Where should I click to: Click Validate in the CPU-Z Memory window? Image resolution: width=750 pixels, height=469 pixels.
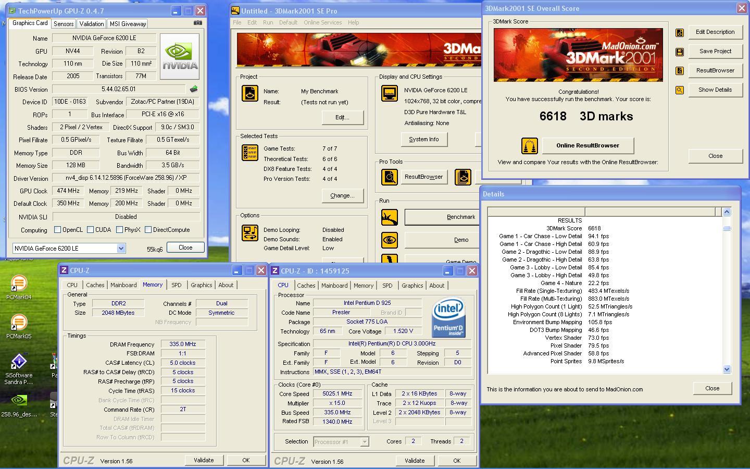coord(204,460)
